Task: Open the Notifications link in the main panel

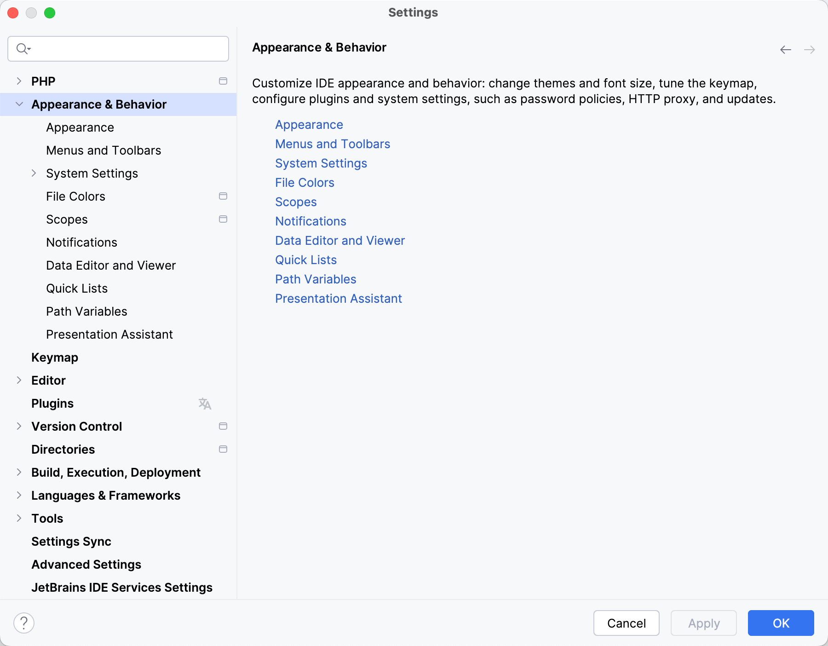Action: pyautogui.click(x=310, y=221)
